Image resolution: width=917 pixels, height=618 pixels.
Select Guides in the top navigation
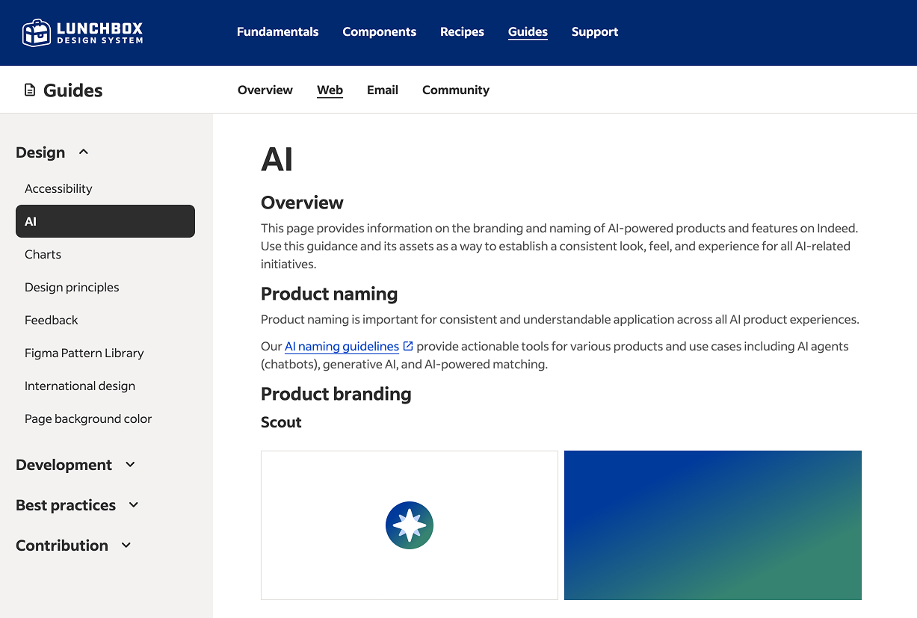(528, 32)
